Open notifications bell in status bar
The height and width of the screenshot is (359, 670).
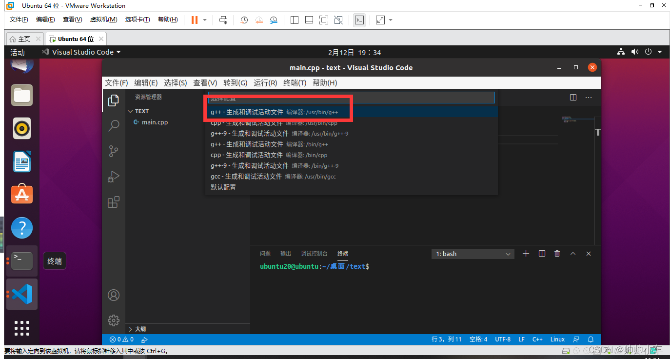click(x=591, y=339)
